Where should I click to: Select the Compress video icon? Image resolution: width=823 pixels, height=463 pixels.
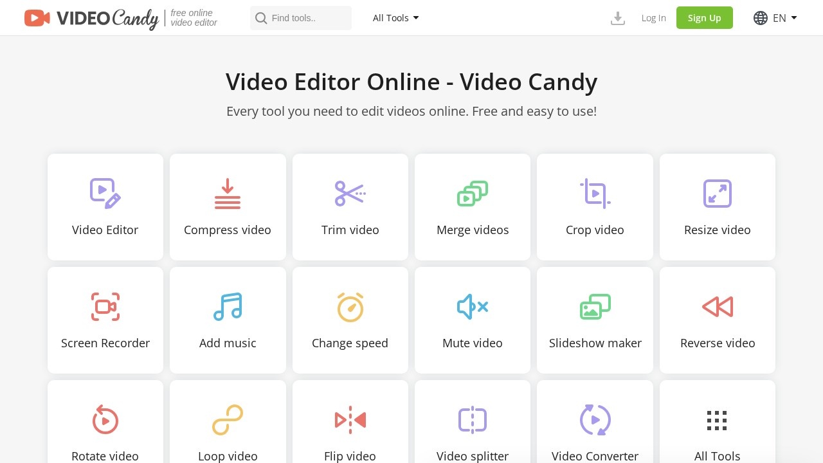pos(228,194)
